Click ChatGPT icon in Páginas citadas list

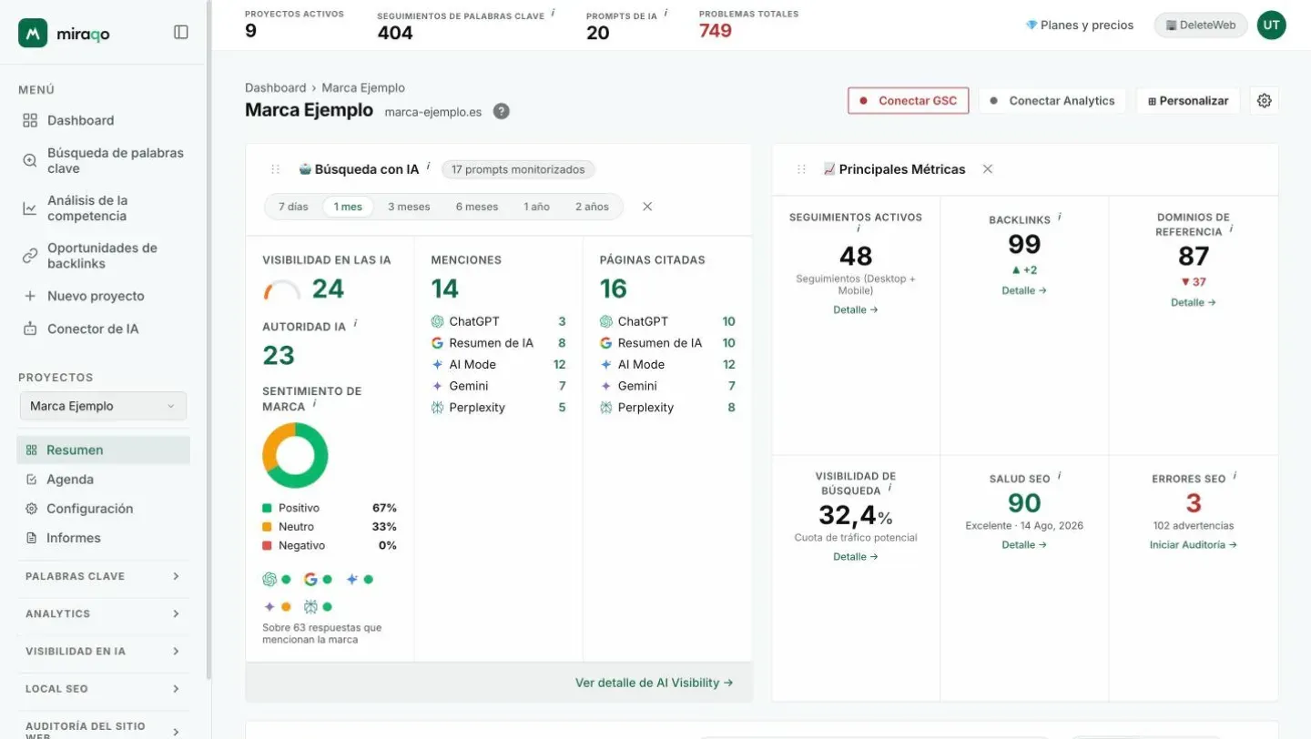click(x=606, y=321)
